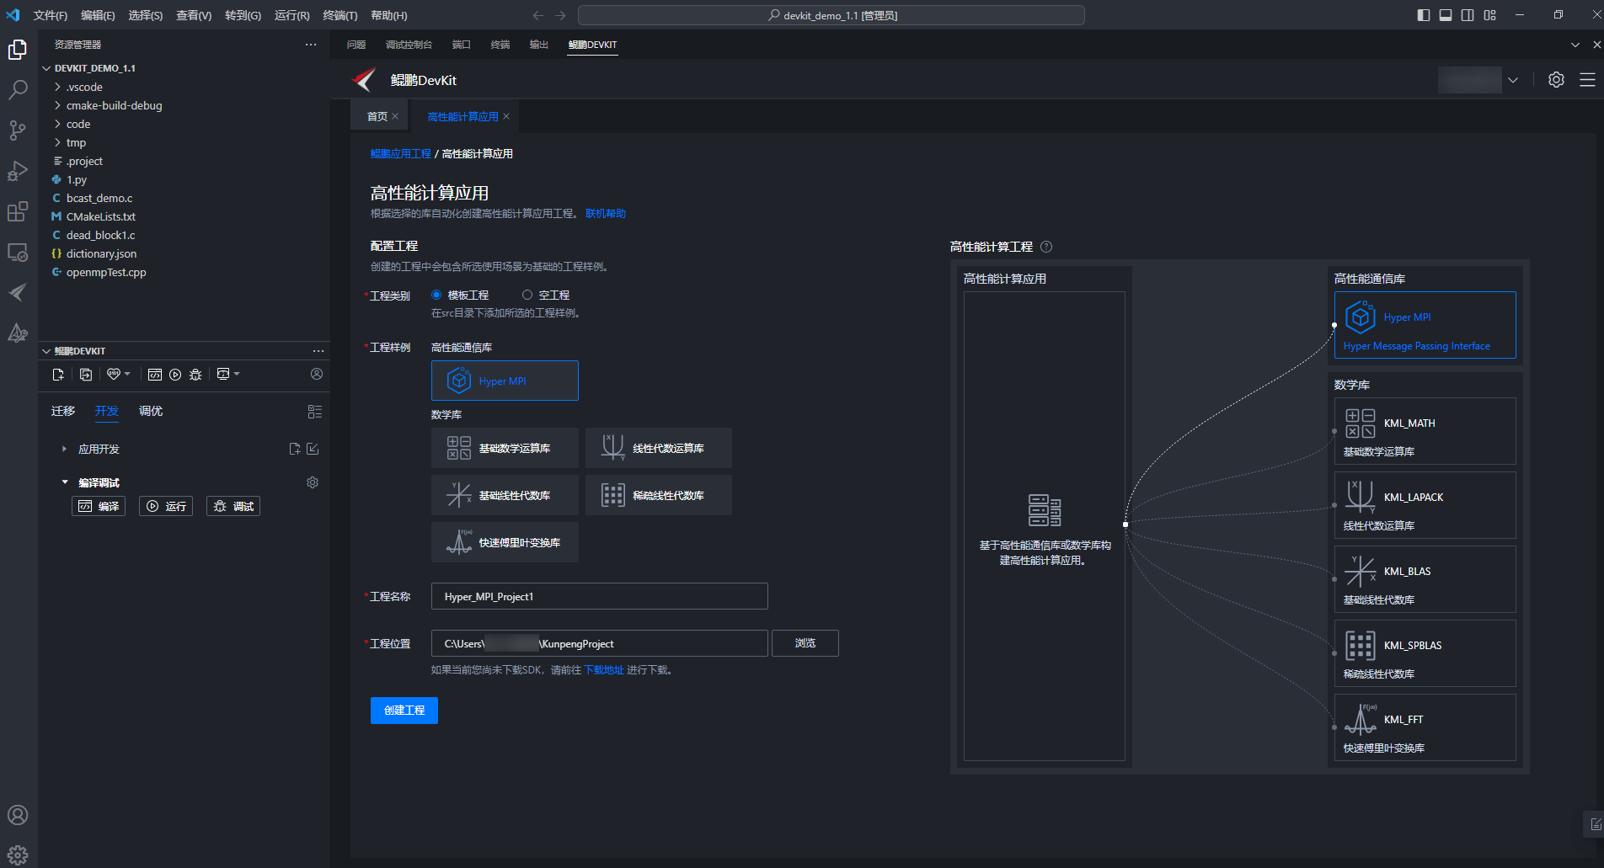Click new file icon in 应用开发 row
Screen dimensions: 1604x868
click(295, 449)
